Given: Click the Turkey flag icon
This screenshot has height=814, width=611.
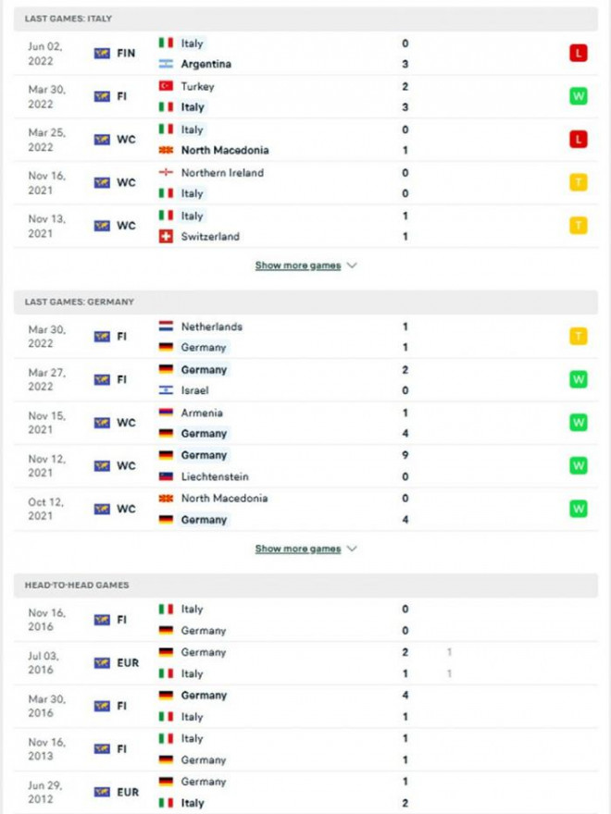Looking at the screenshot, I should 167,86.
